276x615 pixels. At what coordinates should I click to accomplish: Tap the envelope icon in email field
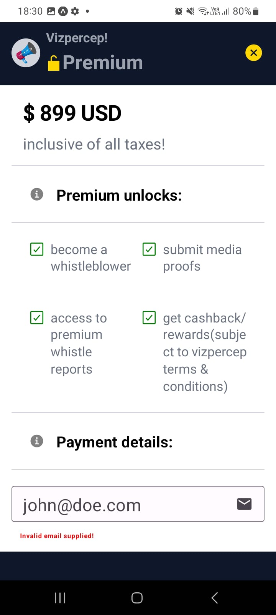[244, 504]
